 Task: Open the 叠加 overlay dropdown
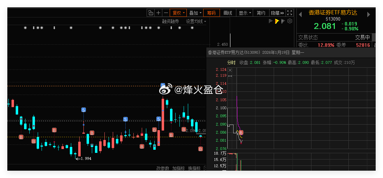pyautogui.click(x=195, y=13)
